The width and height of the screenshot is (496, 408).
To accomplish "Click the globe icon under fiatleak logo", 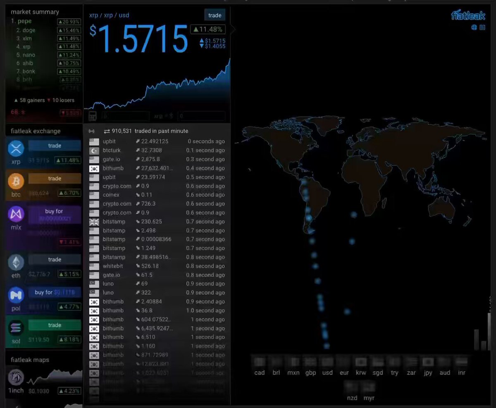I will point(474,28).
